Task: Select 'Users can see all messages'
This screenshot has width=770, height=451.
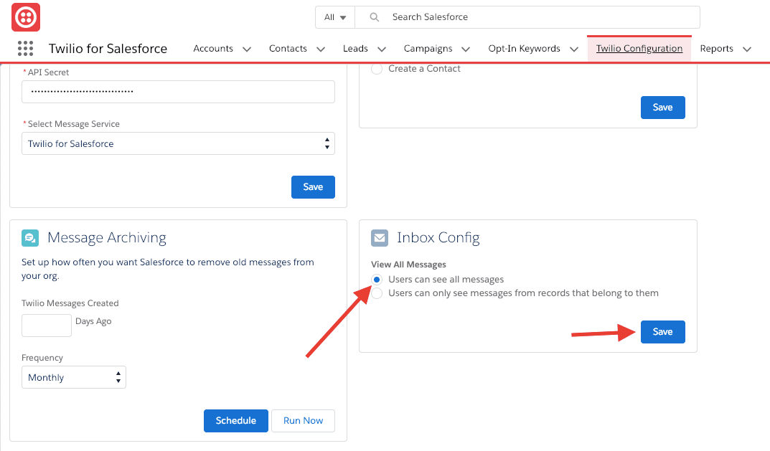Action: coord(376,280)
